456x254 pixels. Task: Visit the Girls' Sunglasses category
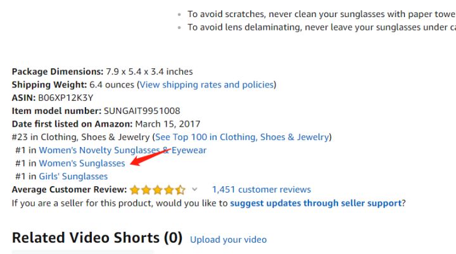coord(73,176)
